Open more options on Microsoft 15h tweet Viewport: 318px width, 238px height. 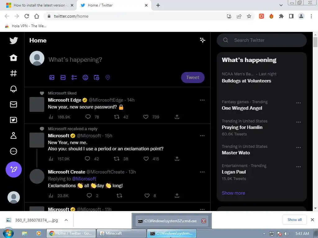202,136
